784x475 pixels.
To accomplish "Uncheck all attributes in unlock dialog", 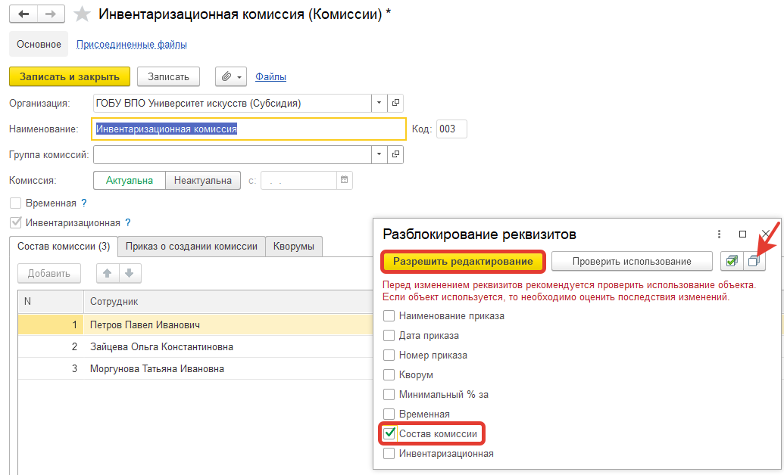I will tap(754, 261).
